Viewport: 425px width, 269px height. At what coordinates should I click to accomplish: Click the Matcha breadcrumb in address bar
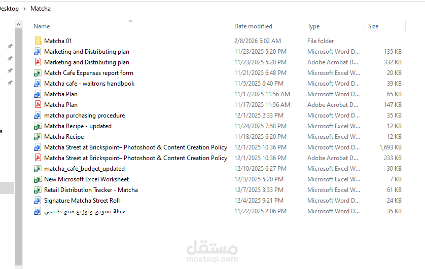point(41,9)
